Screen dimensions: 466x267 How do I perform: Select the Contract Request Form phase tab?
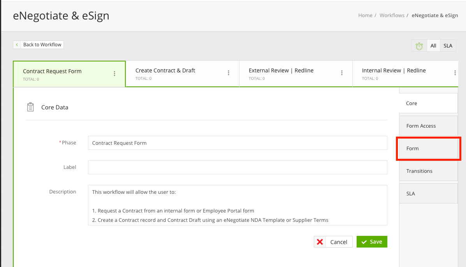[69, 74]
